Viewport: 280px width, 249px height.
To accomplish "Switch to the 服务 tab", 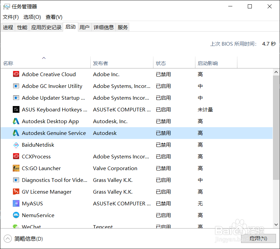I will click(x=123, y=27).
